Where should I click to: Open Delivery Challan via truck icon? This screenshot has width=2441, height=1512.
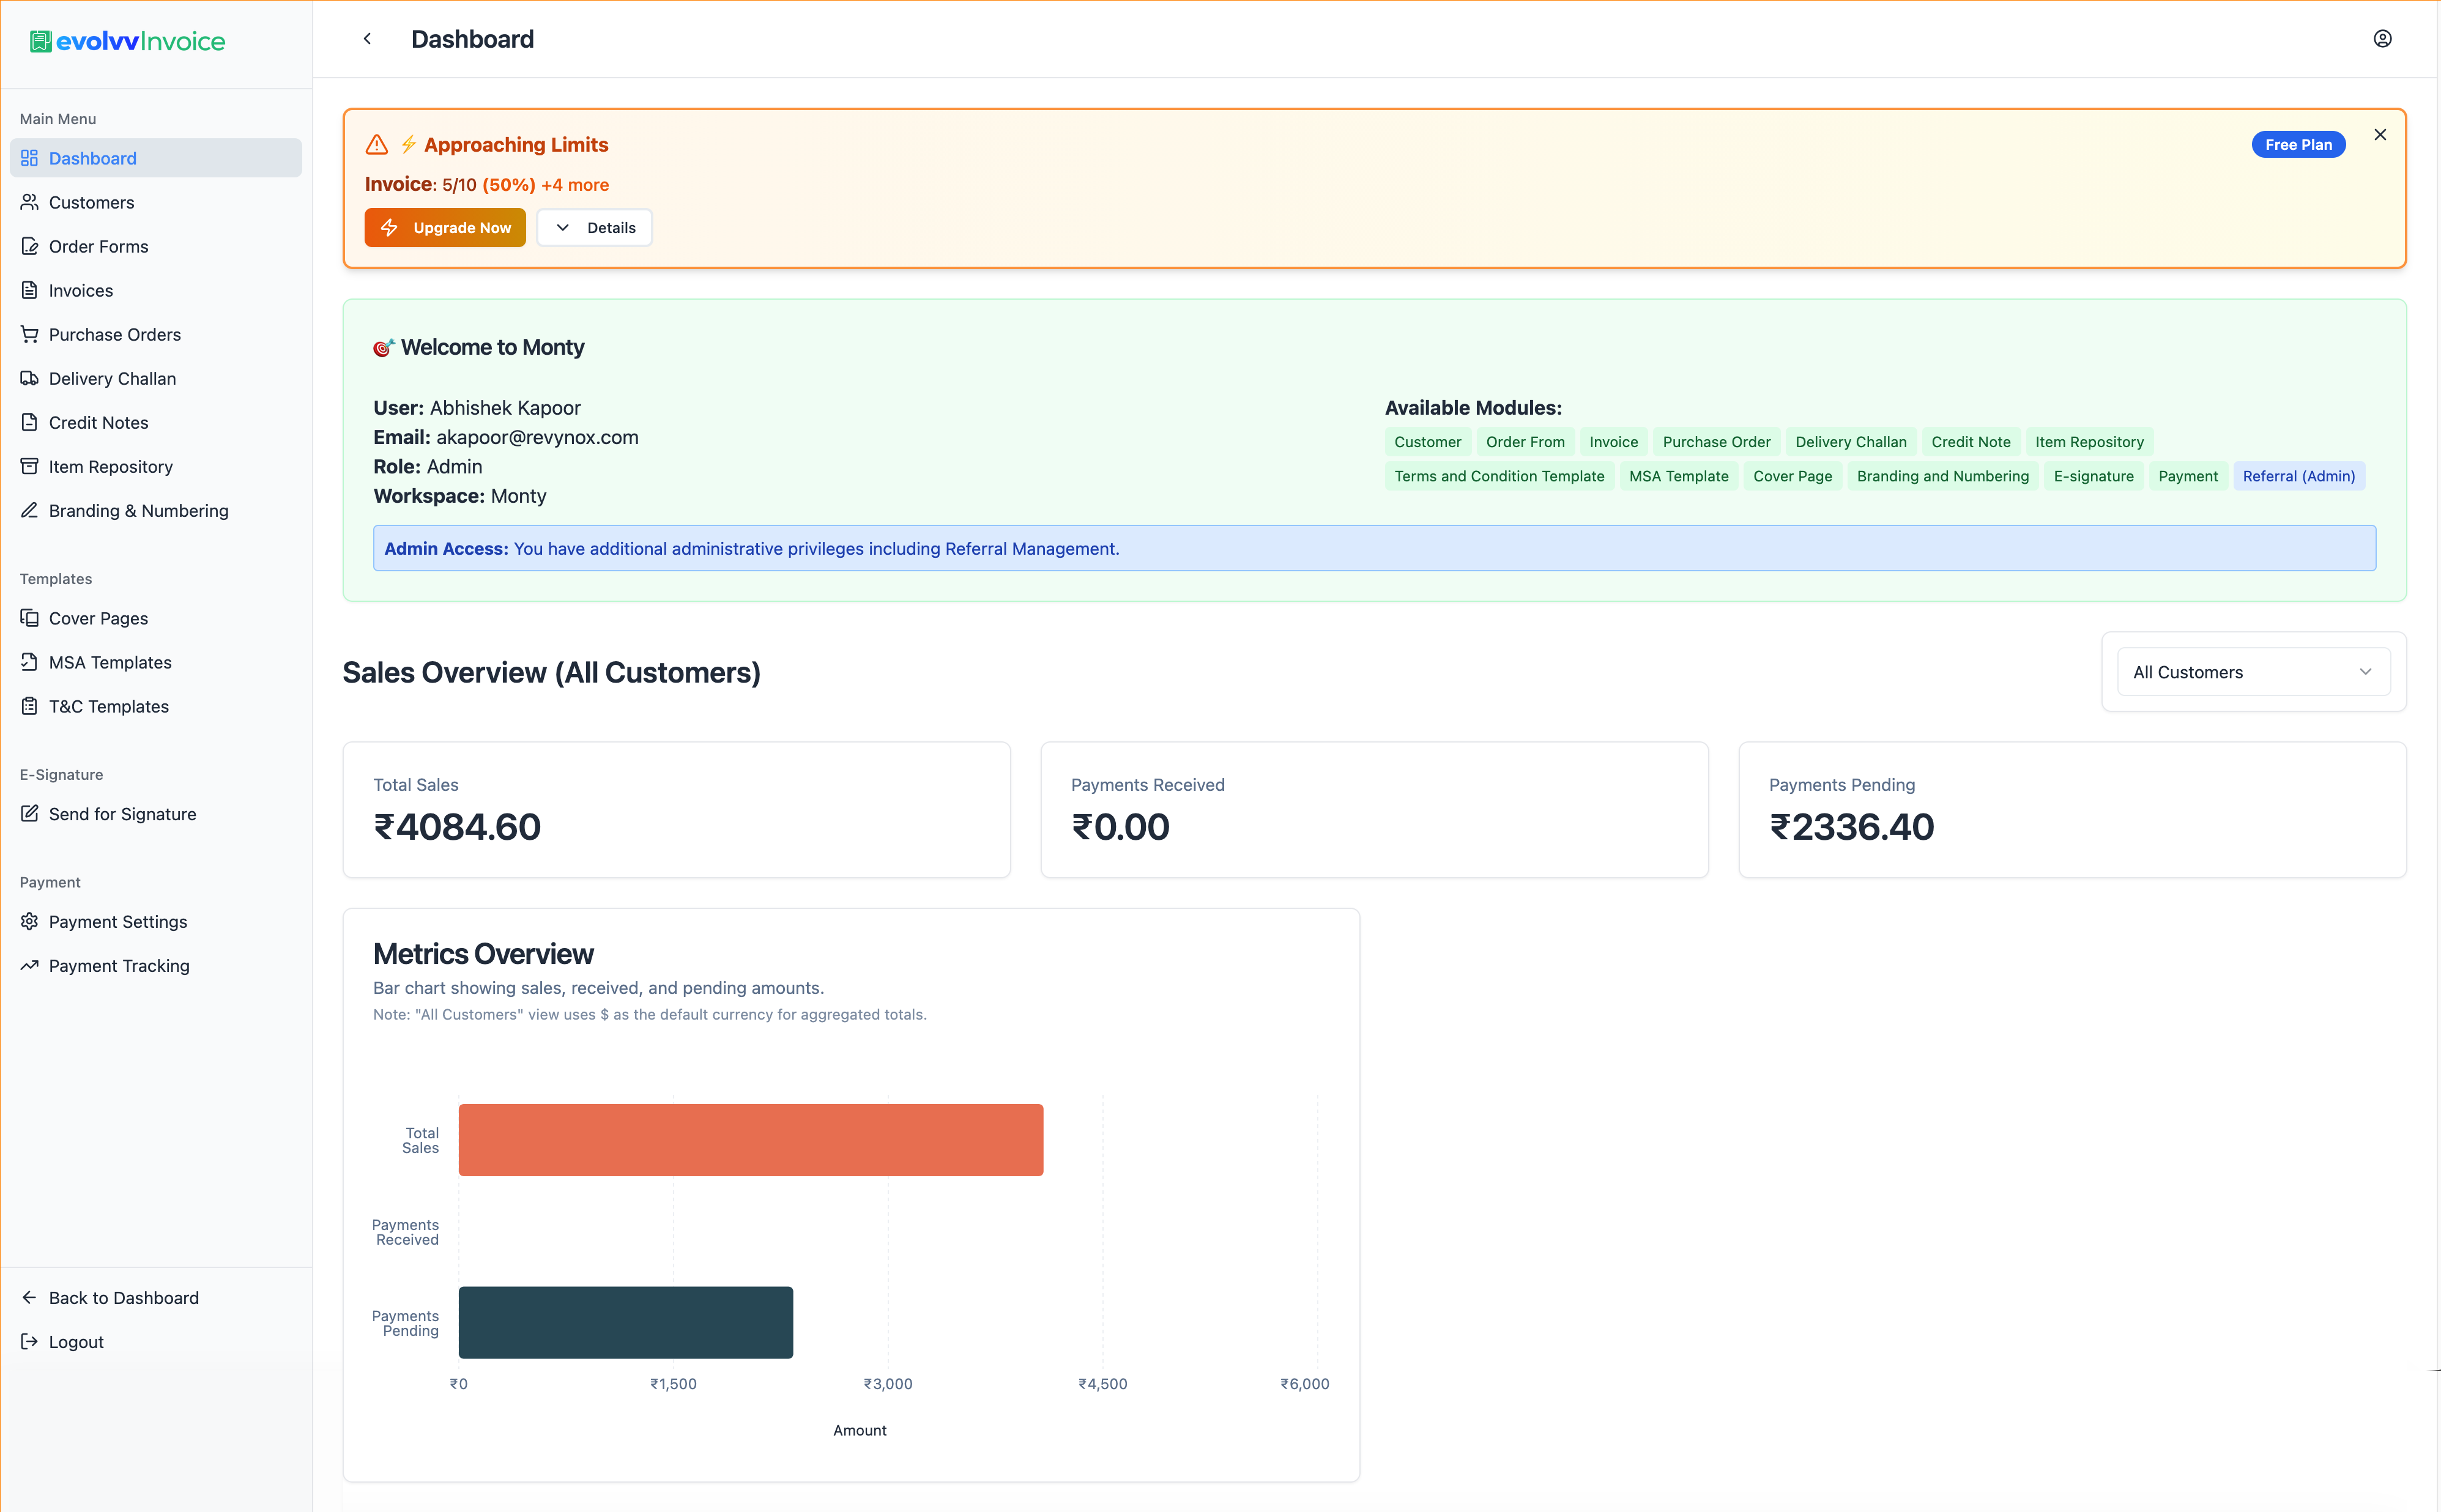30,378
